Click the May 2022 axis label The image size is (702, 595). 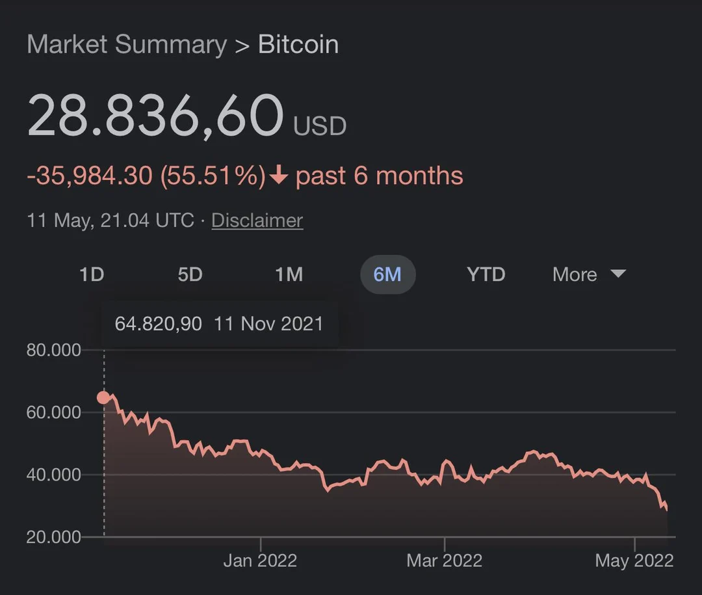click(634, 560)
